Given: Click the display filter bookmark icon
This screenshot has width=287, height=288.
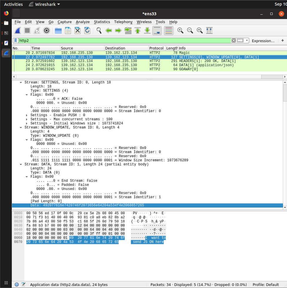Looking at the screenshot, I should 16,40.
